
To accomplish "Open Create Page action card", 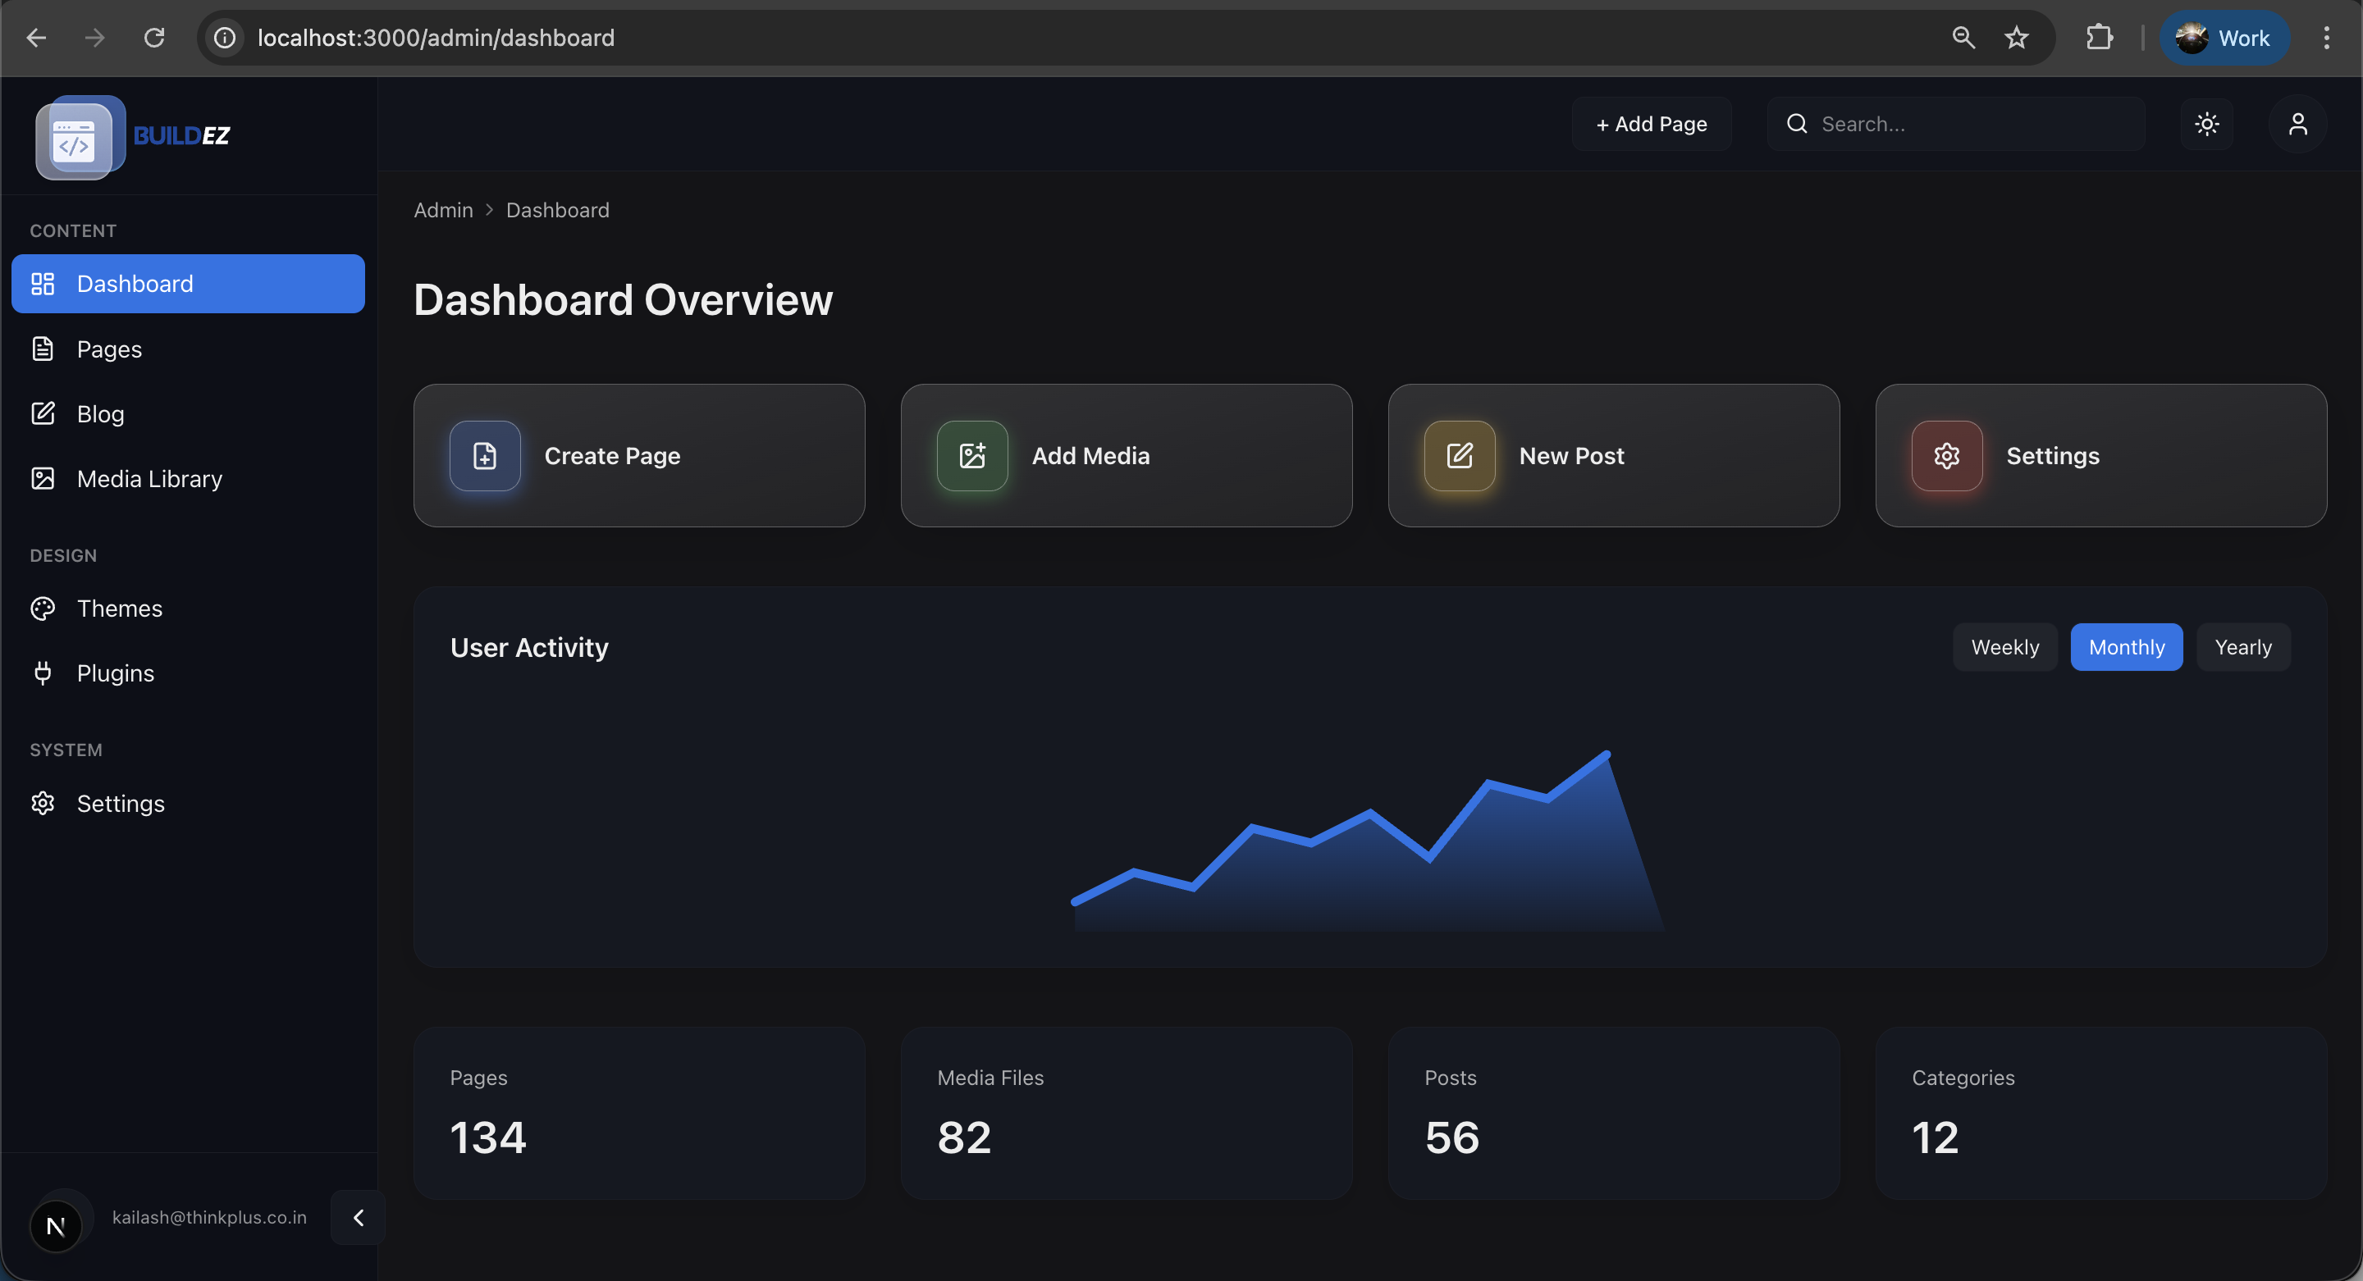I will pos(639,456).
